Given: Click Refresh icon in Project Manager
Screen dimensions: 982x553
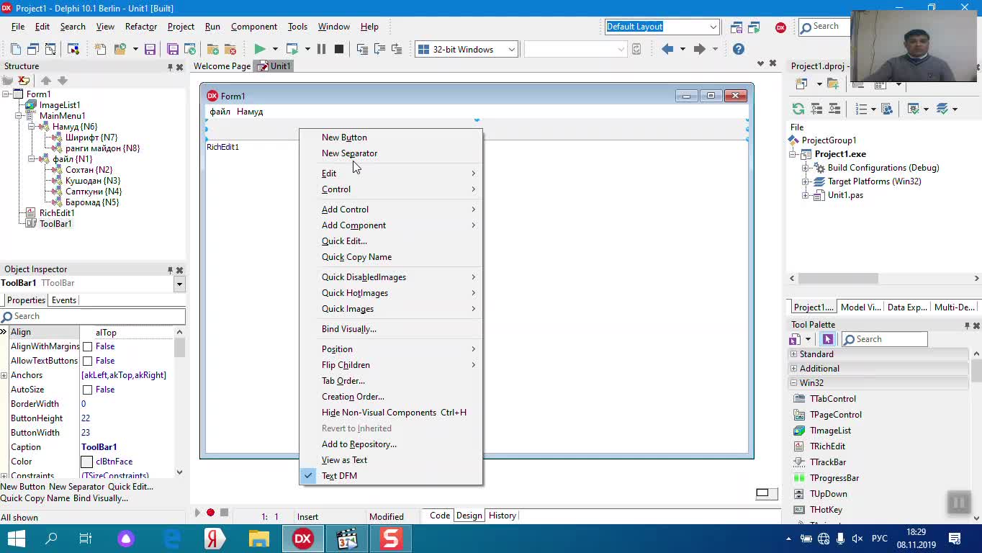Looking at the screenshot, I should coord(798,109).
